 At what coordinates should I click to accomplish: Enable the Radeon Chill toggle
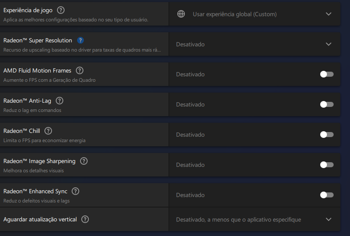(x=327, y=135)
